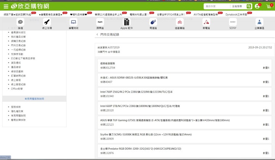
Task: Open the Dynabook三年保固 promo link
Action: (x=236, y=14)
